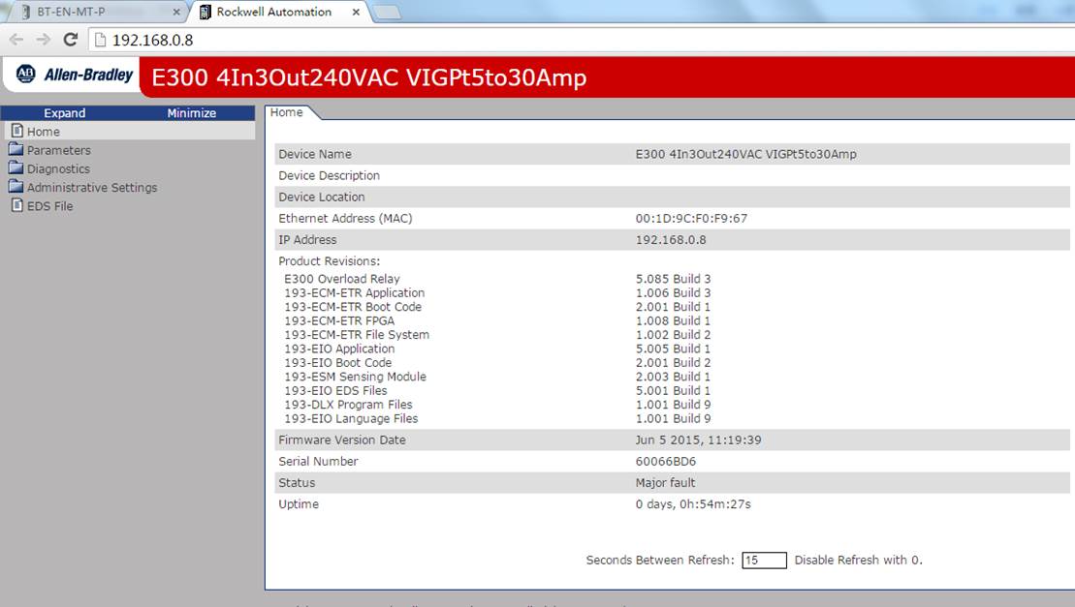Click the EDS File page icon
This screenshot has width=1075, height=607.
click(17, 205)
